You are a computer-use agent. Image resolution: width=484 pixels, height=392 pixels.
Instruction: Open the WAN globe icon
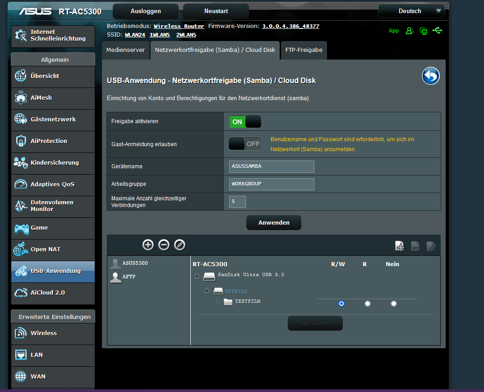pos(21,376)
